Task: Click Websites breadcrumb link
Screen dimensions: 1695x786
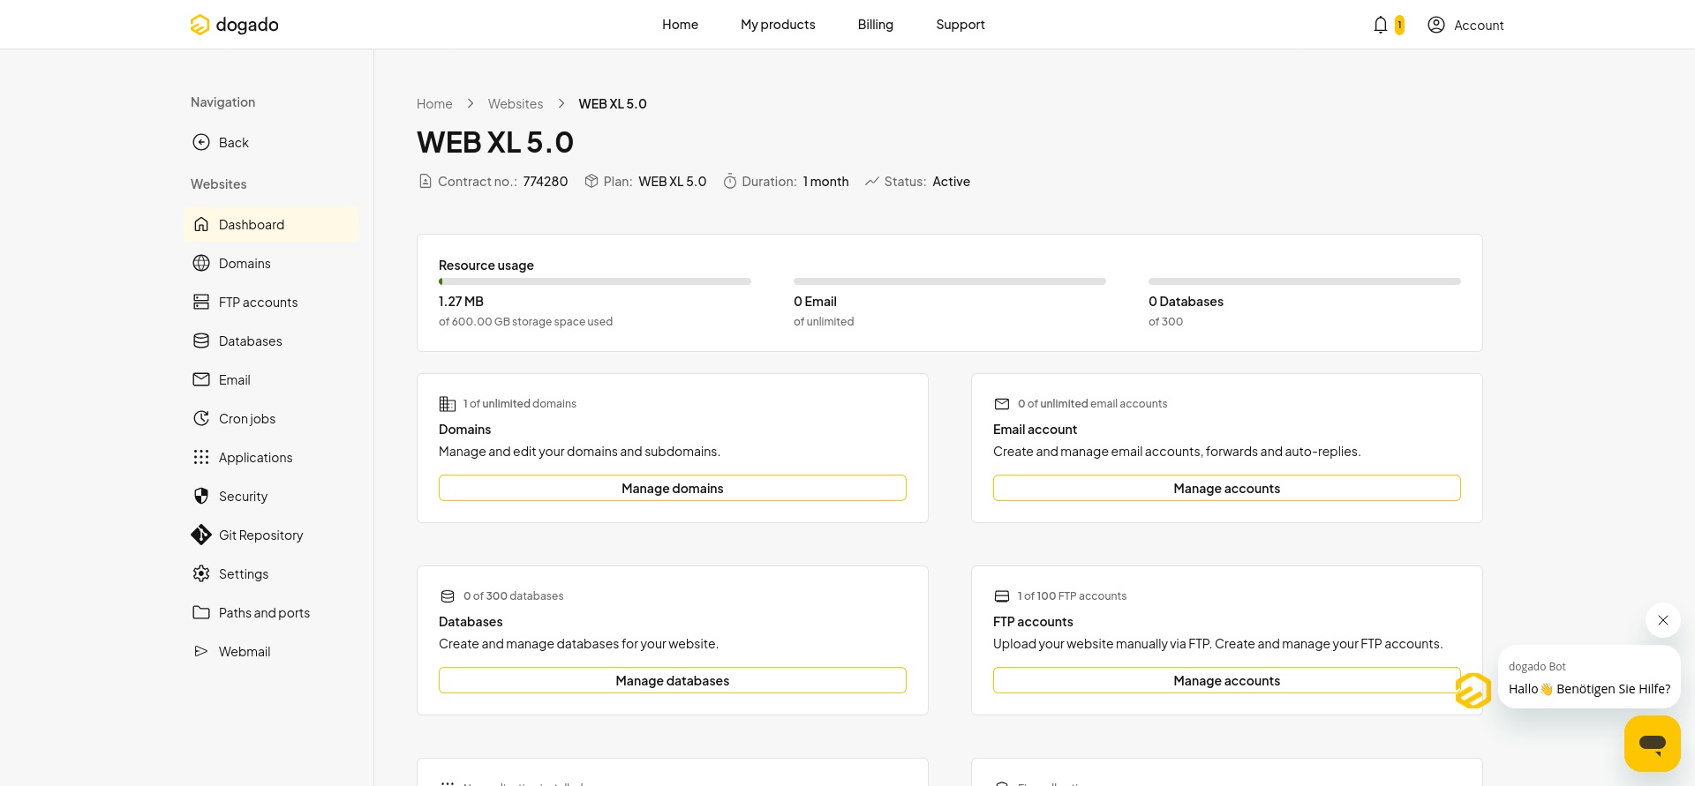Action: point(516,104)
